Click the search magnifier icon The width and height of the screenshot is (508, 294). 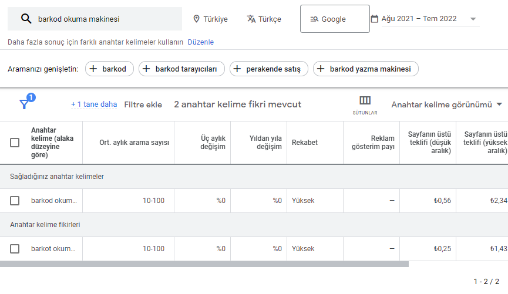click(26, 19)
